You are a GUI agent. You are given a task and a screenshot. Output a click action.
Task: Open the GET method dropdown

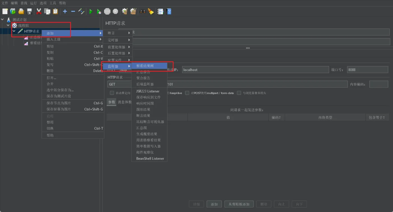coord(119,84)
